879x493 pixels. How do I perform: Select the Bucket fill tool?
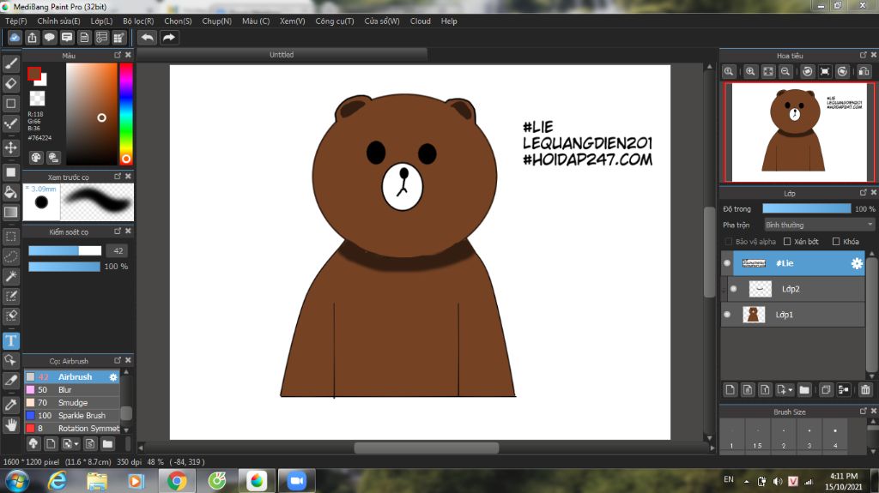click(x=10, y=193)
